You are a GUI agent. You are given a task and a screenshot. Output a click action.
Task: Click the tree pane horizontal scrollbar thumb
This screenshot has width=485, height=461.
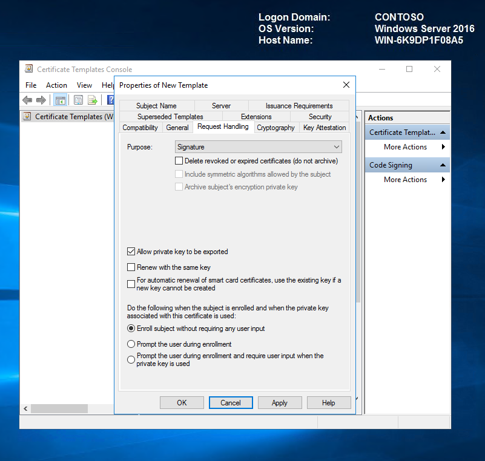click(59, 409)
